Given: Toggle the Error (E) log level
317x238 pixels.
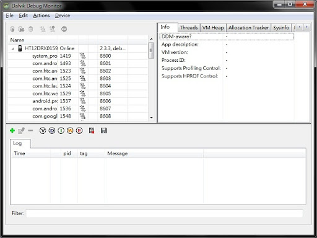Looking at the screenshot, I should coord(79,131).
